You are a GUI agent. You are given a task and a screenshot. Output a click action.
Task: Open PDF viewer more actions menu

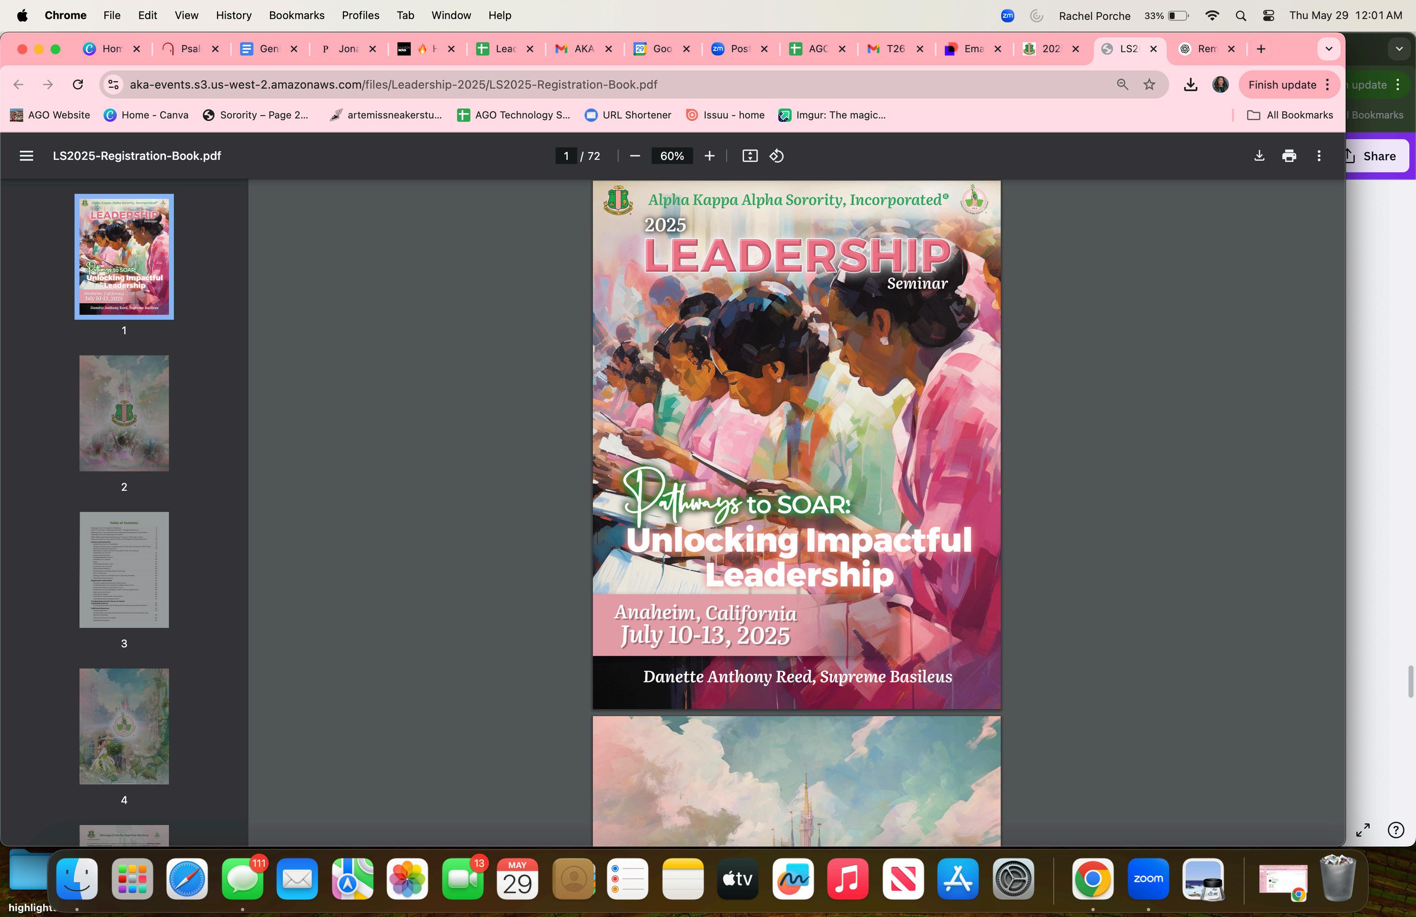[x=1319, y=156]
